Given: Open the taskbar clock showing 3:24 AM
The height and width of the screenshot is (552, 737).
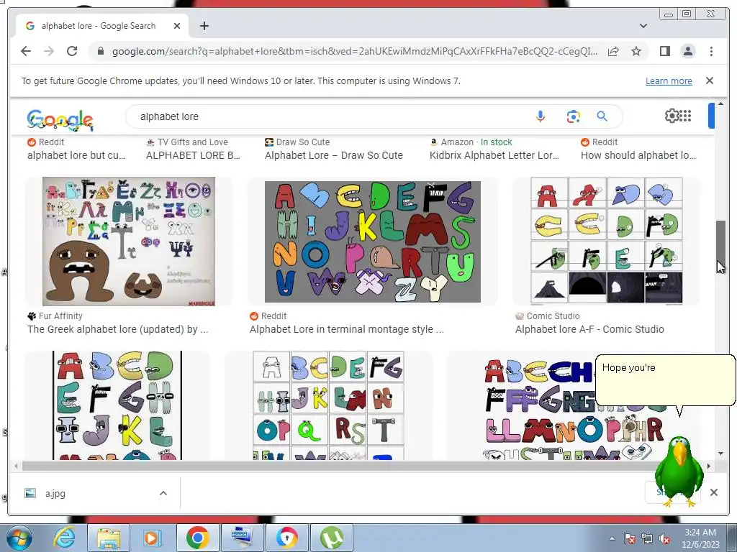Looking at the screenshot, I should 700,538.
